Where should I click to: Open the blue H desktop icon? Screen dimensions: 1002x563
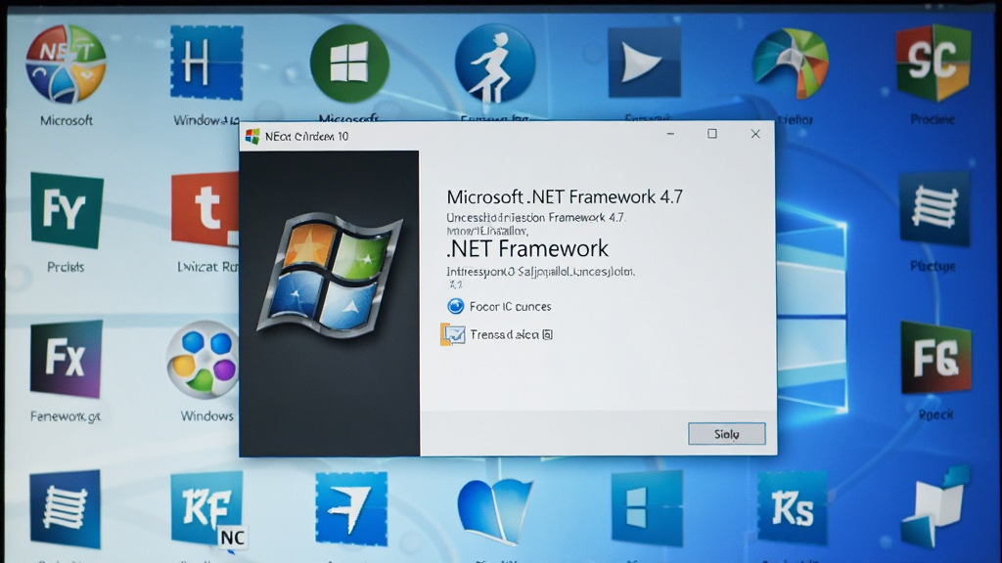[206, 63]
